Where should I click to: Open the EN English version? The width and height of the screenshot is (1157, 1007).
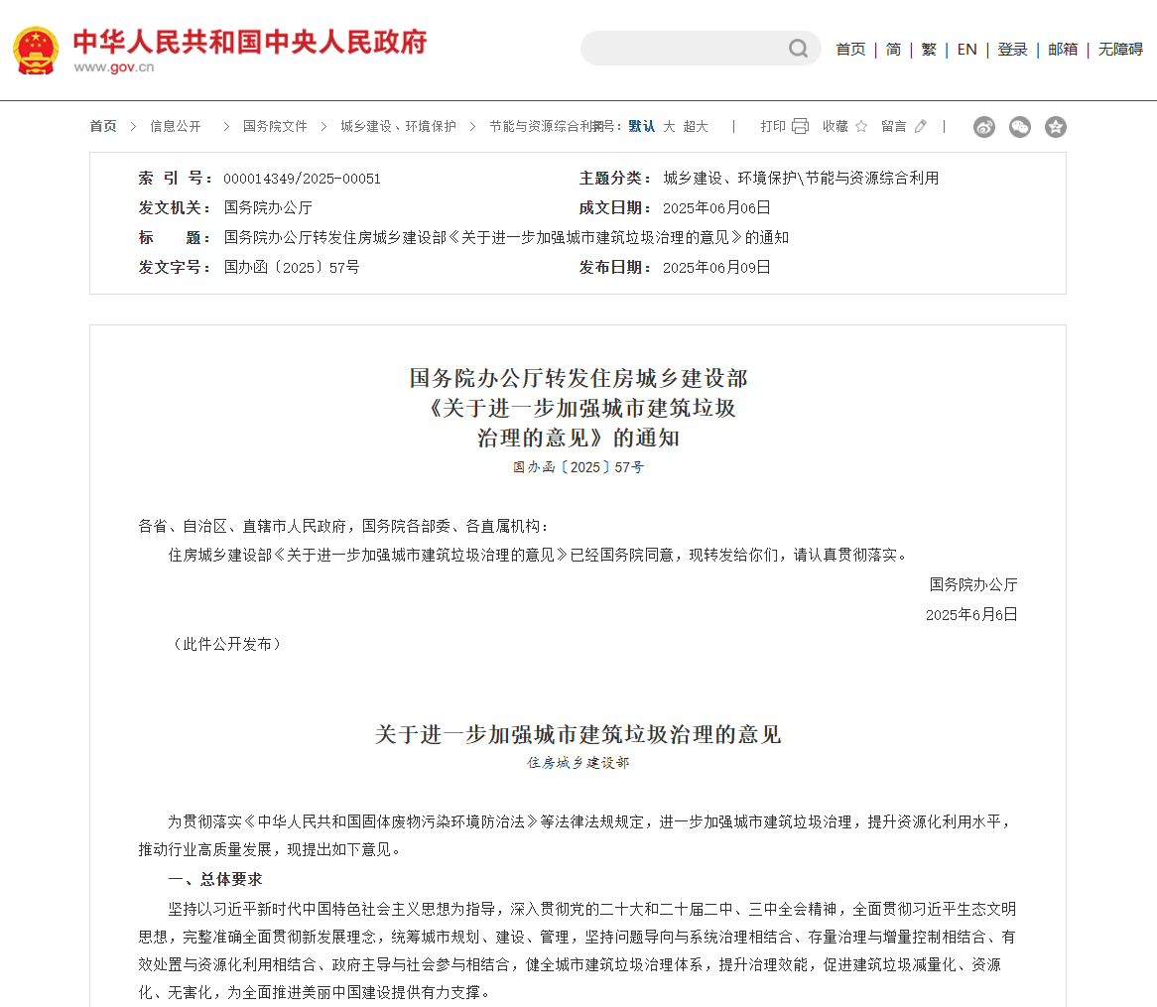966,49
